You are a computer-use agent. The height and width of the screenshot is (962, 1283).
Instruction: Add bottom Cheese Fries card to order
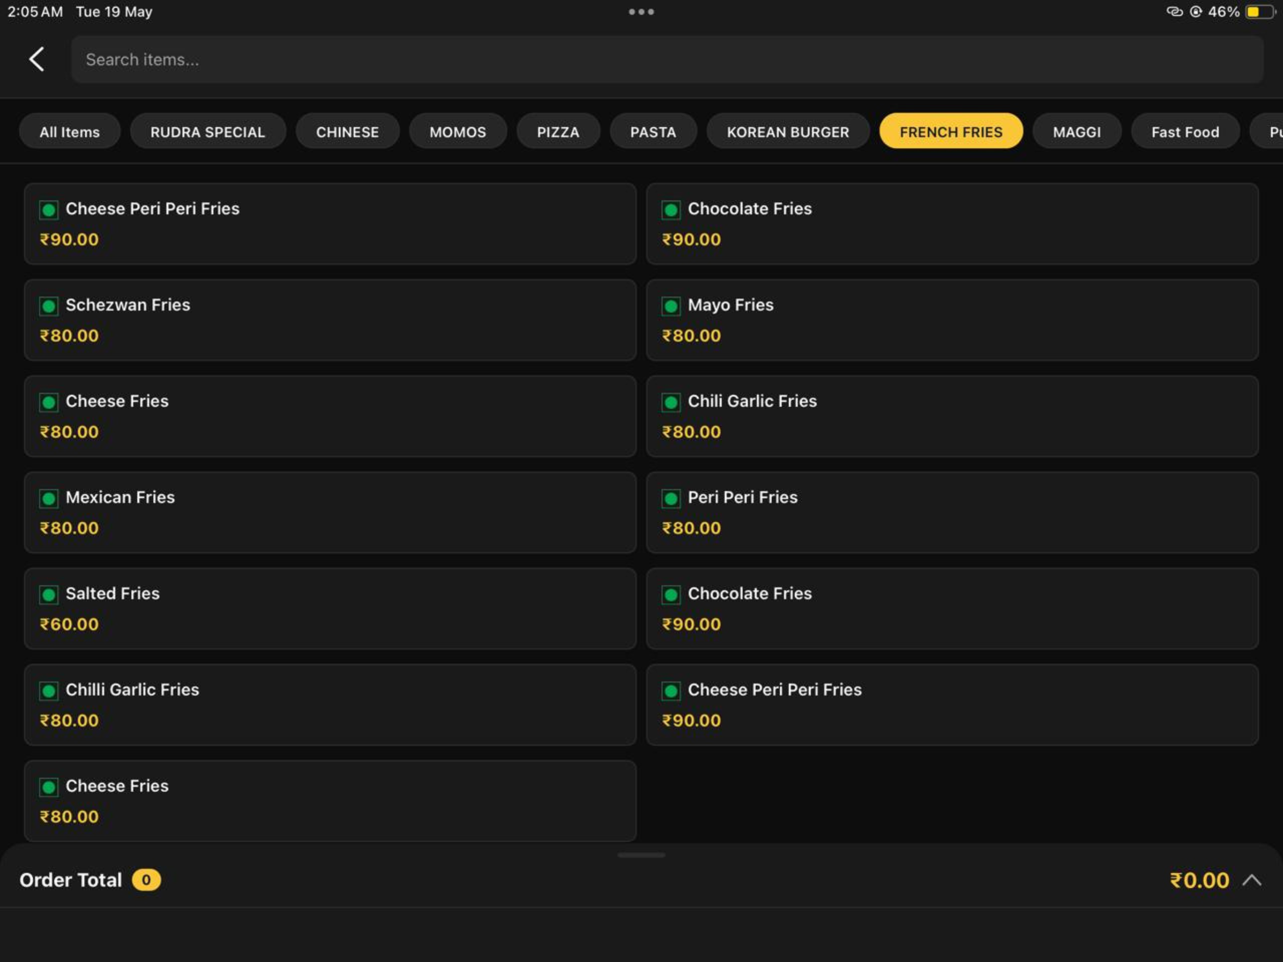pos(330,801)
